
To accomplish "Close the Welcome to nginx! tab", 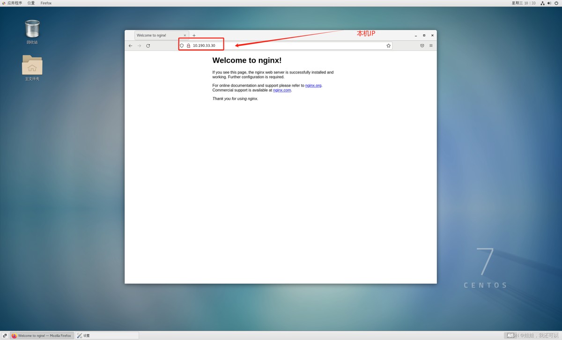I will click(x=185, y=36).
